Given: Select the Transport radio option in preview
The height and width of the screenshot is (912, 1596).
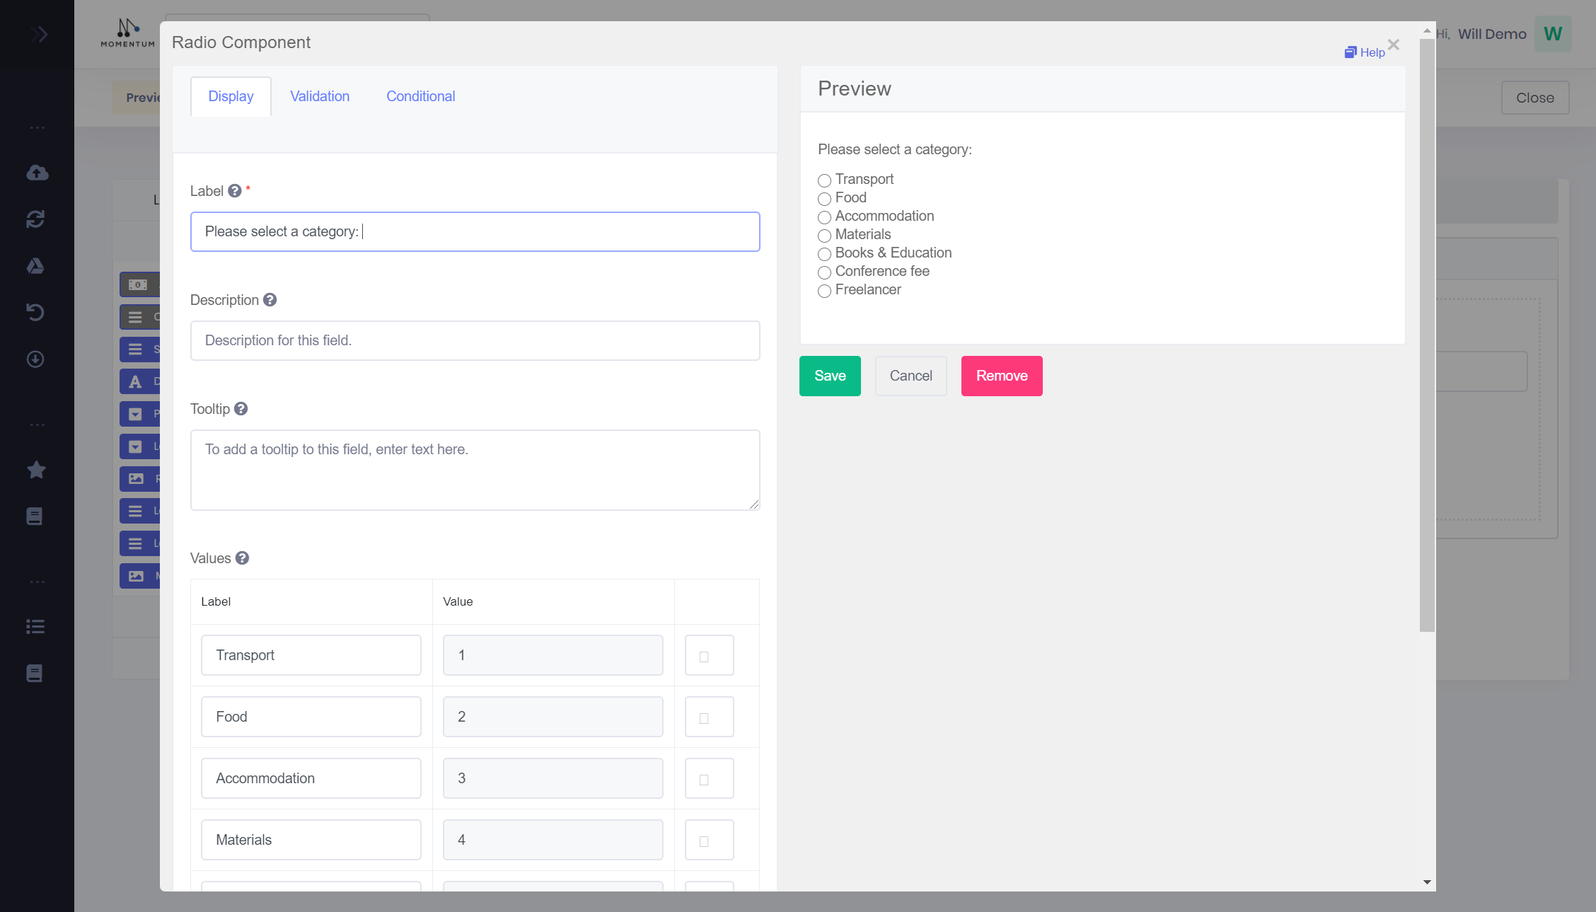Looking at the screenshot, I should (x=824, y=180).
